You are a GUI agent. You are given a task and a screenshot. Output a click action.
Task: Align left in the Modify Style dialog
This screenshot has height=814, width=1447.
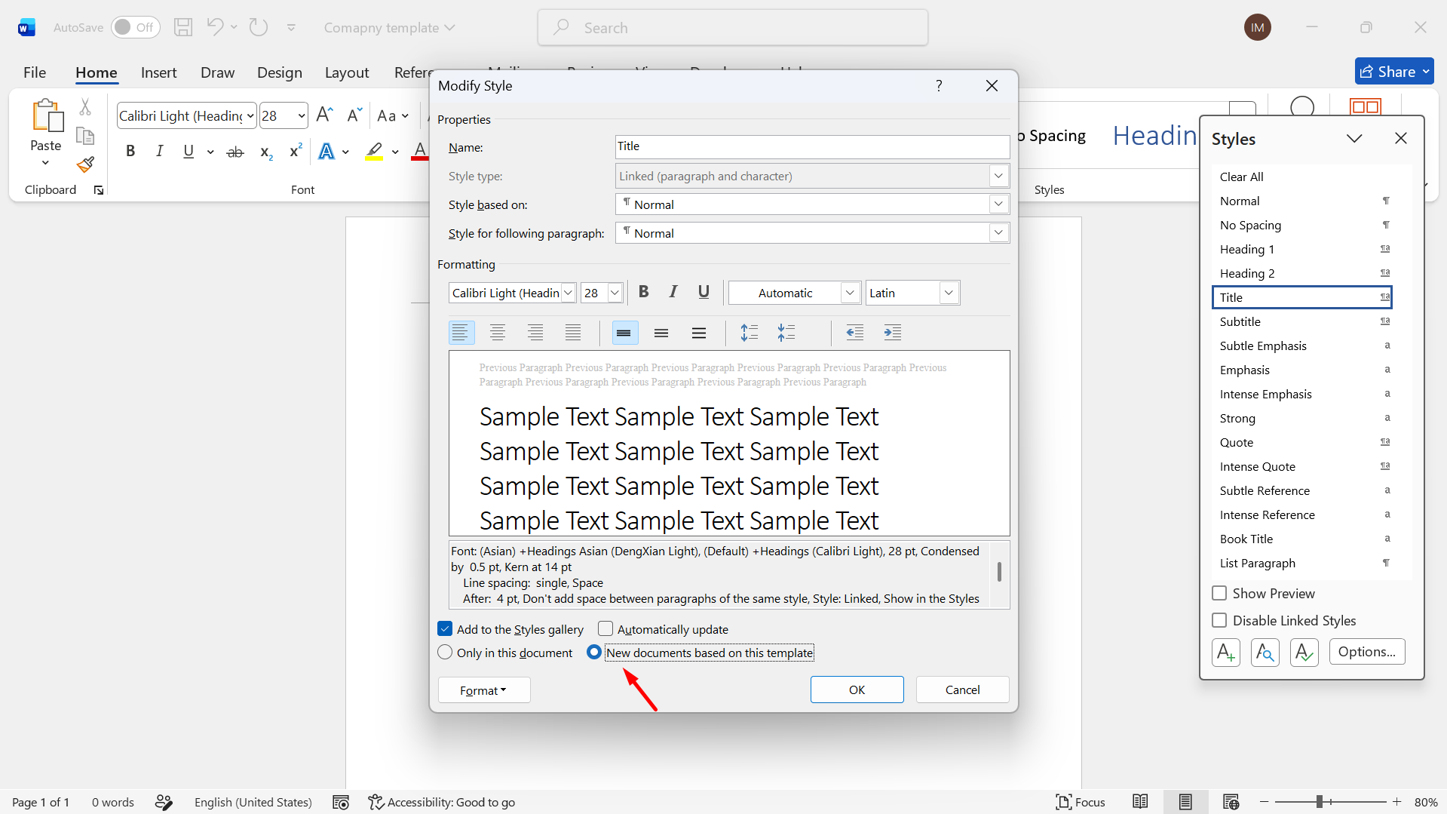click(x=461, y=333)
